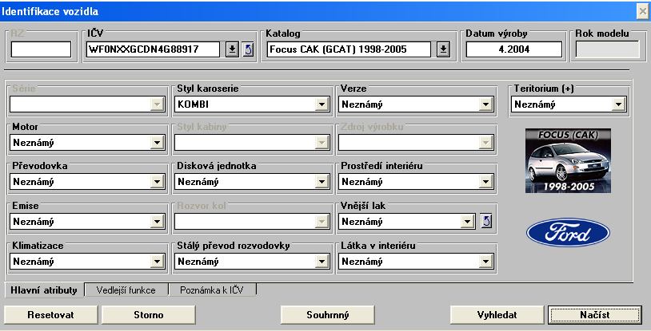Expand the Klimatizace dropdown
651x331 pixels.
tap(157, 261)
